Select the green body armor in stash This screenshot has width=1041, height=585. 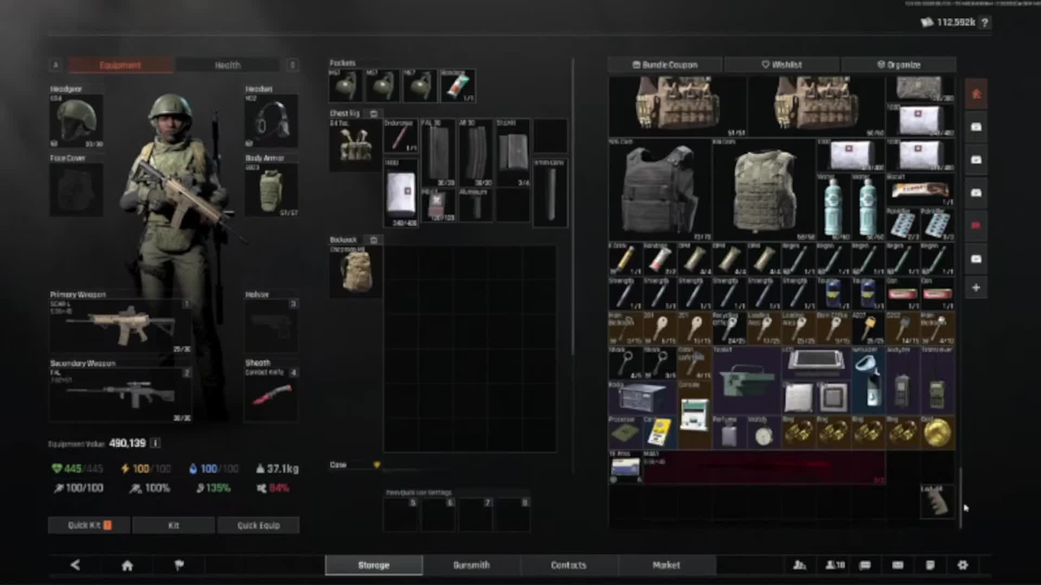click(764, 190)
